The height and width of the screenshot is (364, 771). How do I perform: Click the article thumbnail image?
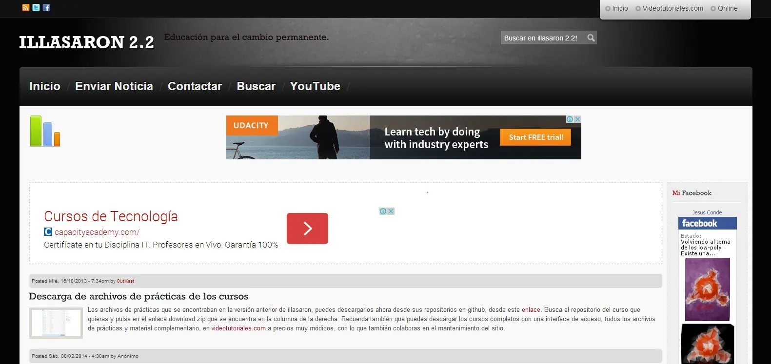tap(56, 323)
